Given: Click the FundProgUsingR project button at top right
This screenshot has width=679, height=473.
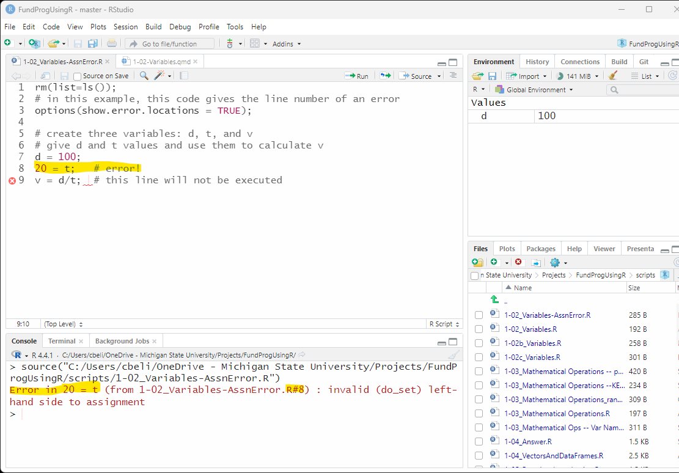Looking at the screenshot, I should [x=648, y=43].
